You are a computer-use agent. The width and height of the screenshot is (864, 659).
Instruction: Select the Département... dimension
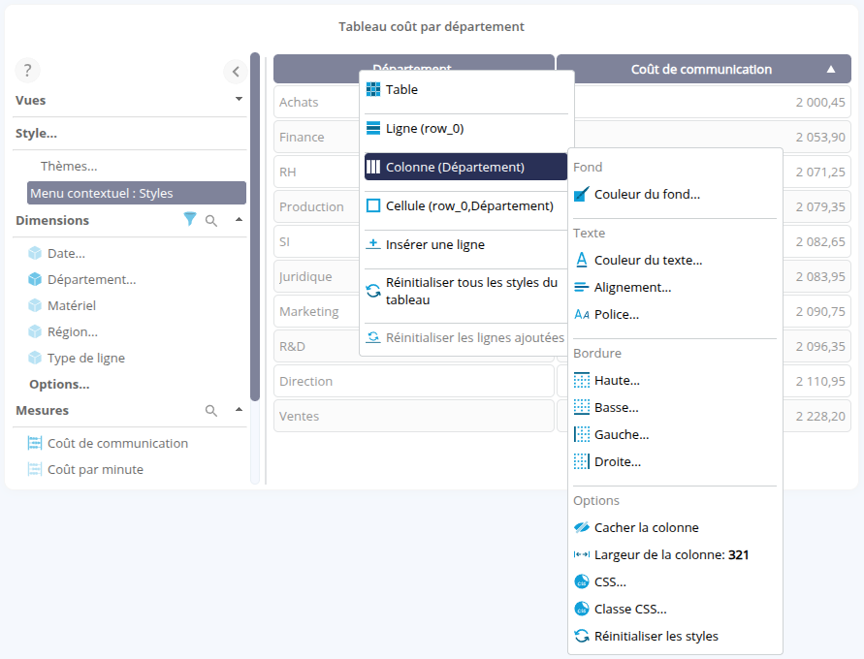[x=91, y=280]
